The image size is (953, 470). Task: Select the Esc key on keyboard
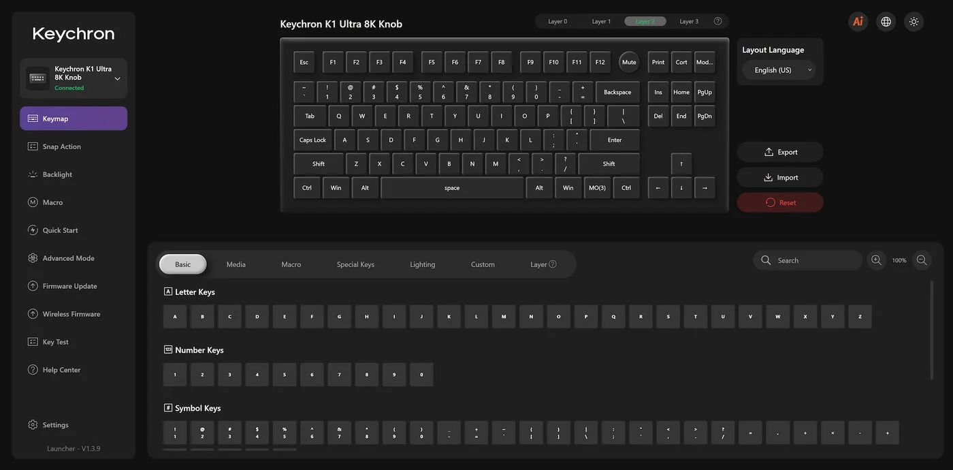[x=304, y=62]
